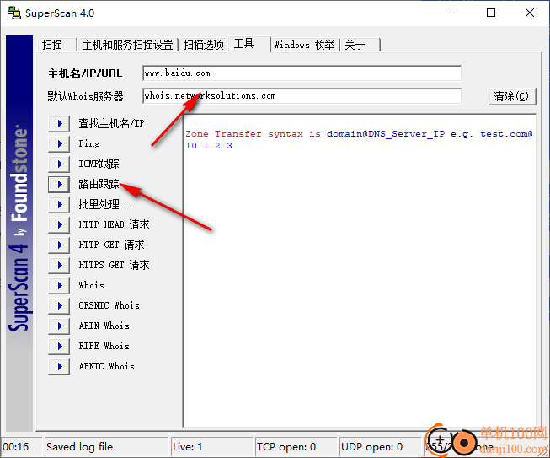The height and width of the screenshot is (458, 550).
Task: Select the 工具 tab
Action: (249, 44)
